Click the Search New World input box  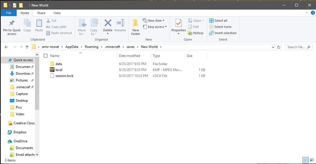296,47
